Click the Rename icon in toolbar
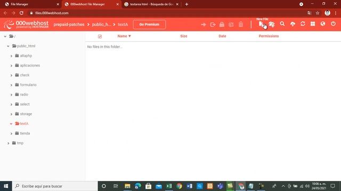The height and width of the screenshot is (191, 341). (x=231, y=24)
